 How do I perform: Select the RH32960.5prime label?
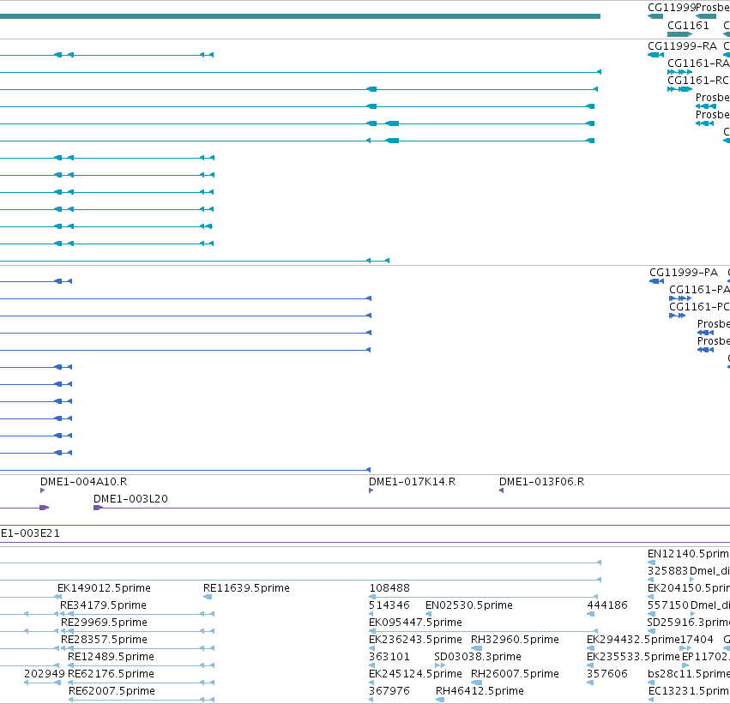pyautogui.click(x=515, y=640)
